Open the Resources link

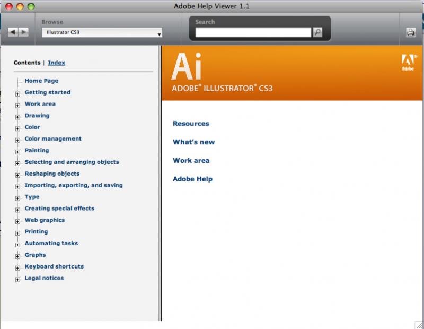pyautogui.click(x=191, y=124)
